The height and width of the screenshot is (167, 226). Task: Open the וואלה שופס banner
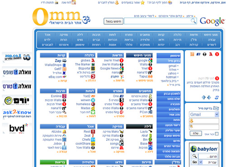[17, 72]
